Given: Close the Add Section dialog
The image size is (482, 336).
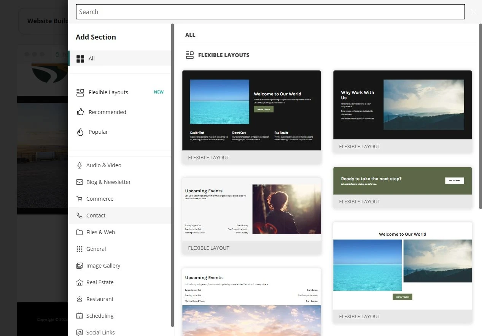Looking at the screenshot, I should [473, 12].
